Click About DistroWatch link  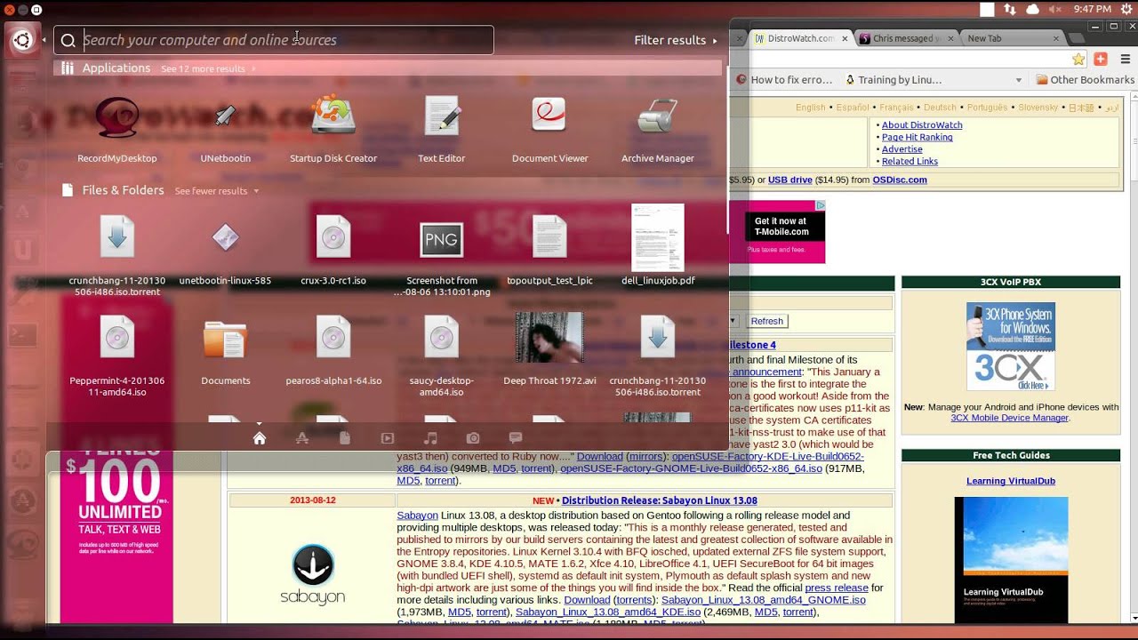[922, 125]
